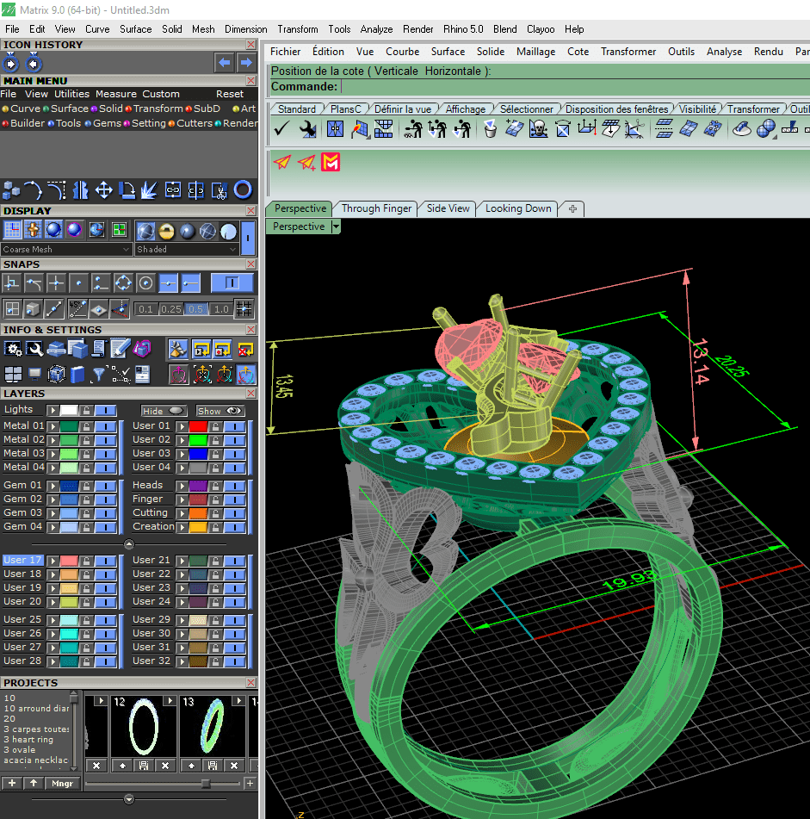Click the scissors trim tool icon
The width and height of the screenshot is (810, 819).
[220, 190]
